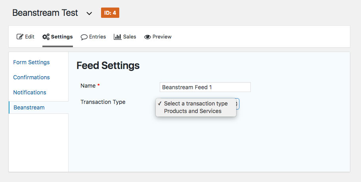
Task: Click the Transaction Type select arrows
Action: [237, 103]
